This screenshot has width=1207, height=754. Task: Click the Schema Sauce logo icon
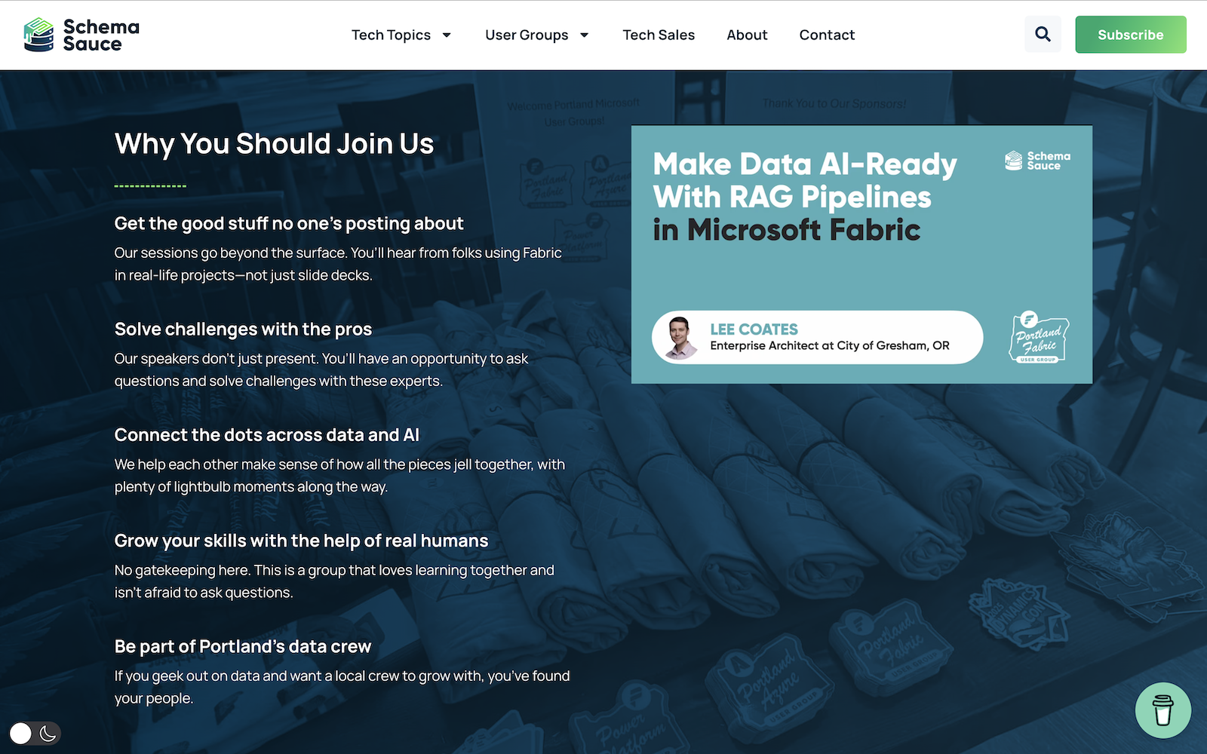[x=38, y=35]
